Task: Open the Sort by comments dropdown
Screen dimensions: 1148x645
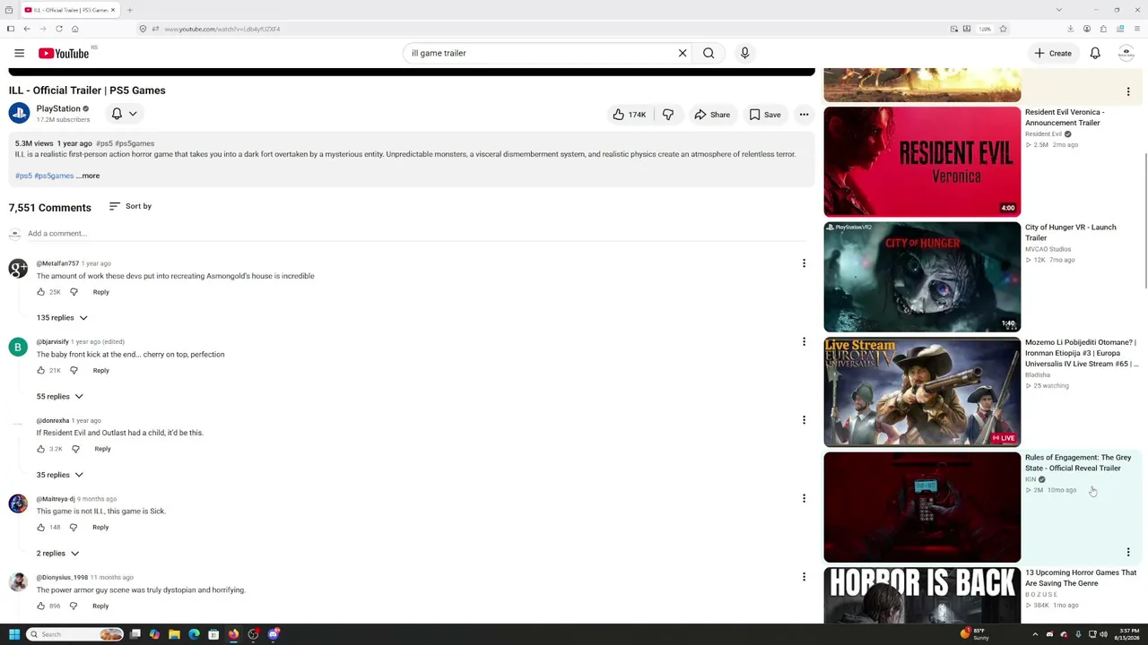Action: [x=130, y=206]
